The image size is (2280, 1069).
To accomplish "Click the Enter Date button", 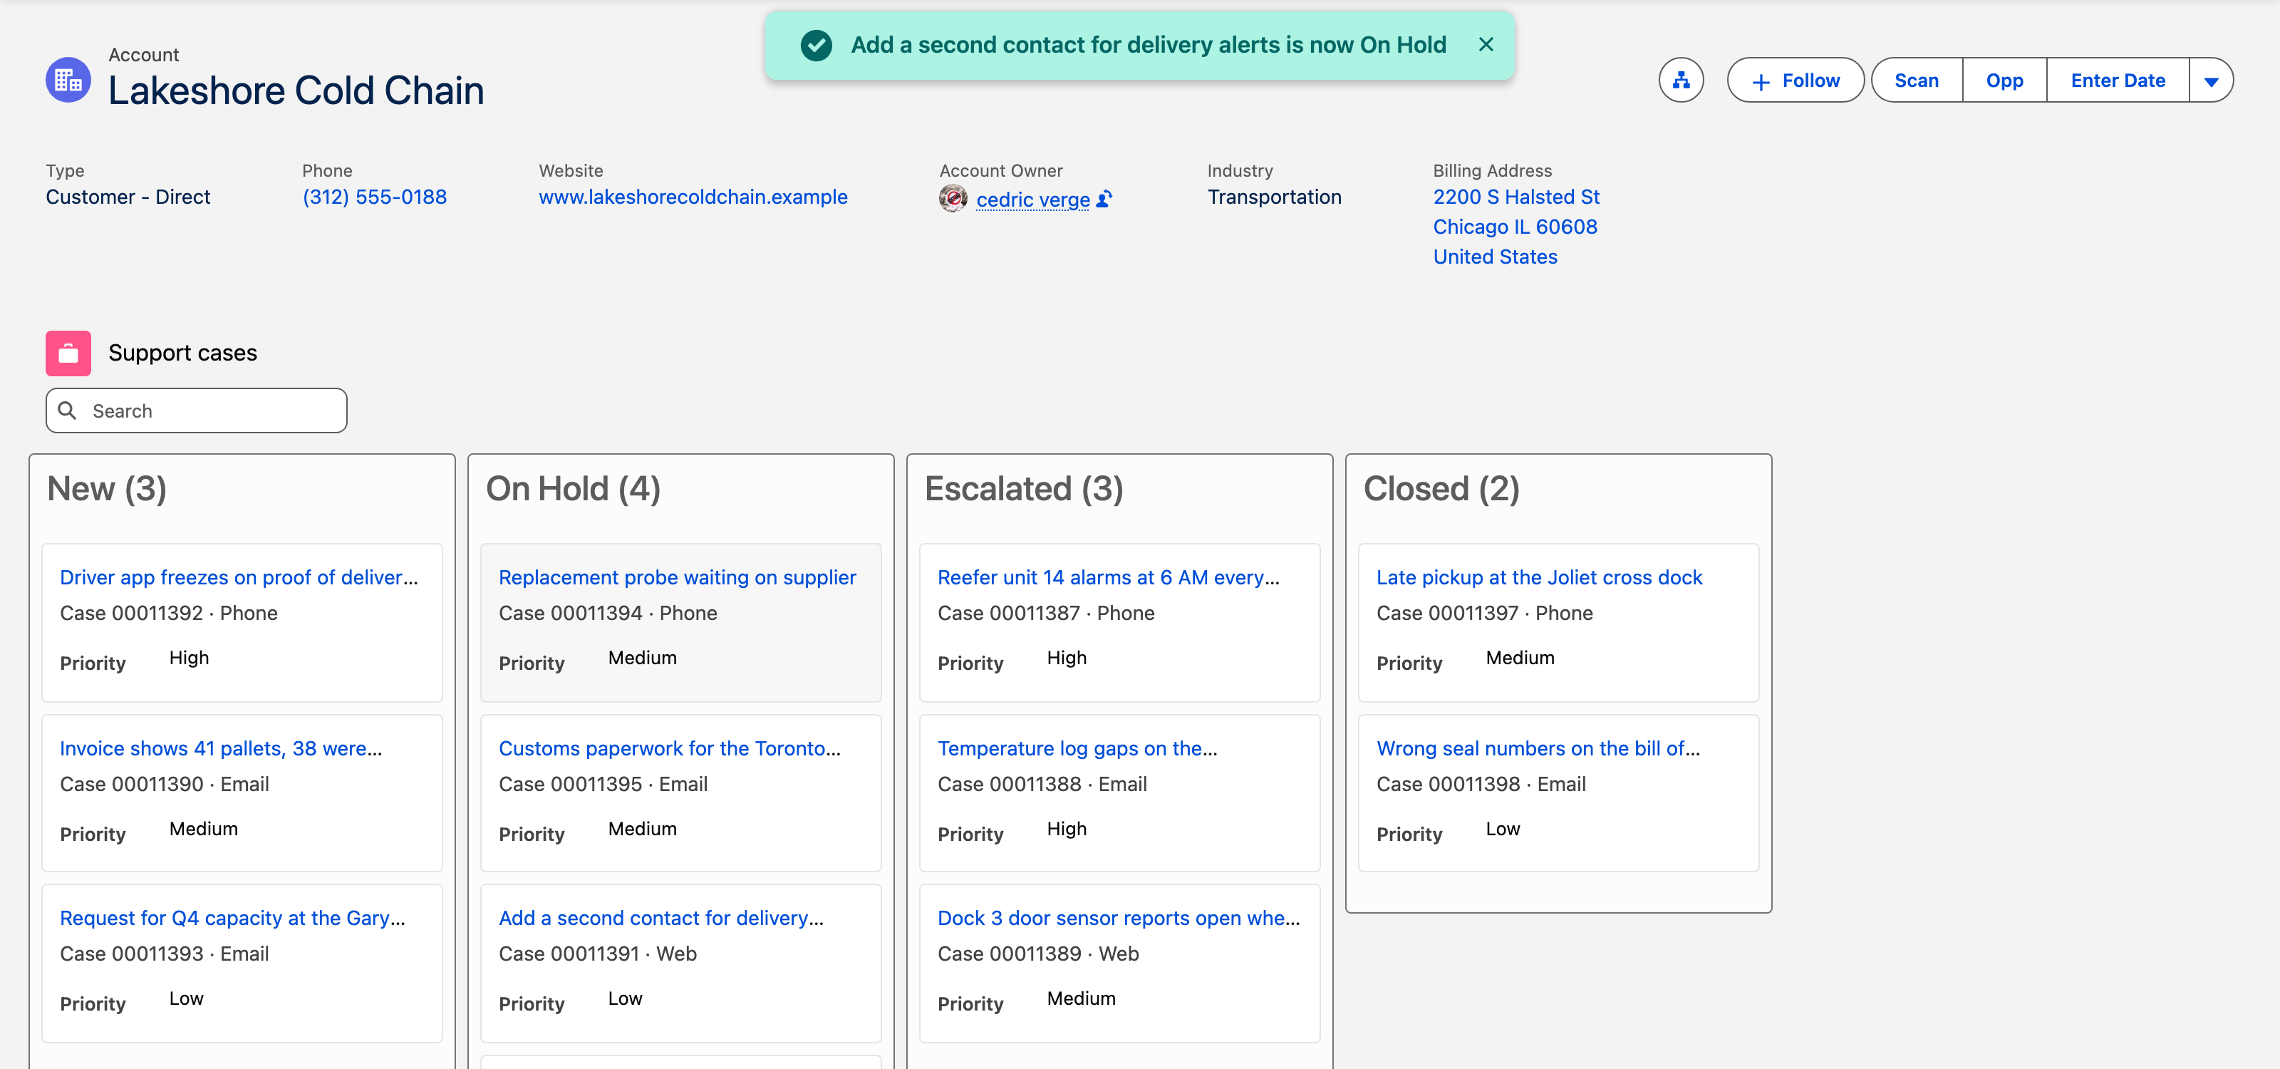I will [x=2117, y=81].
